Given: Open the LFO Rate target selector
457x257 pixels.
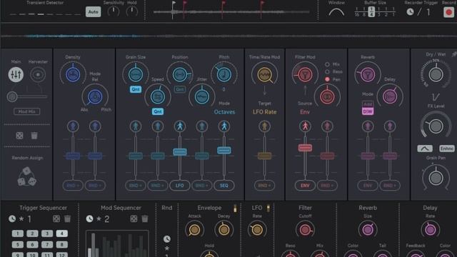Looking at the screenshot, I should coord(265,112).
